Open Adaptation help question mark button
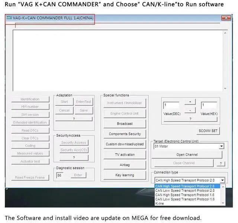Image resolution: width=238 pixels, height=223 pixels. click(x=74, y=119)
